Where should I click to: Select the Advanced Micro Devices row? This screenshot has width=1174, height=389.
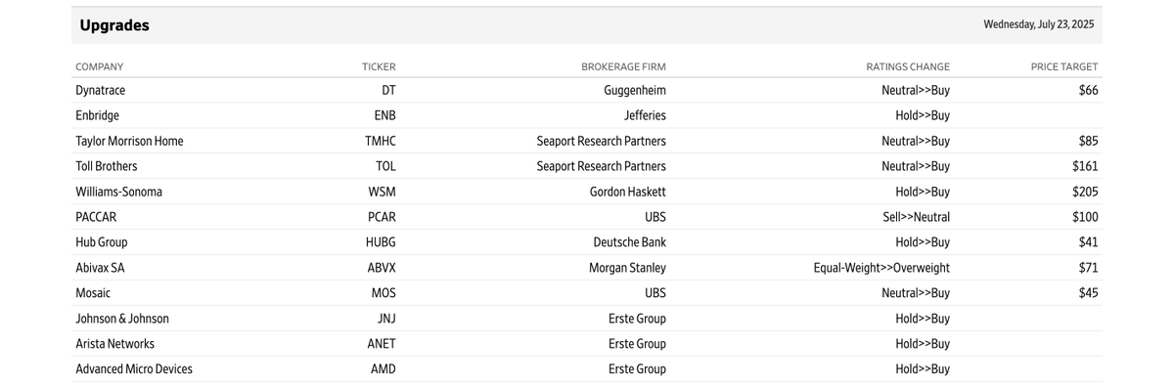[587, 368]
